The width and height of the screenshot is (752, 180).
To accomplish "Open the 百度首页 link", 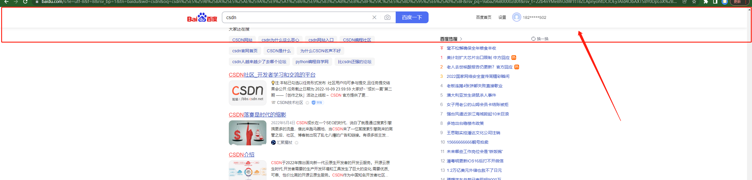I will coord(484,17).
